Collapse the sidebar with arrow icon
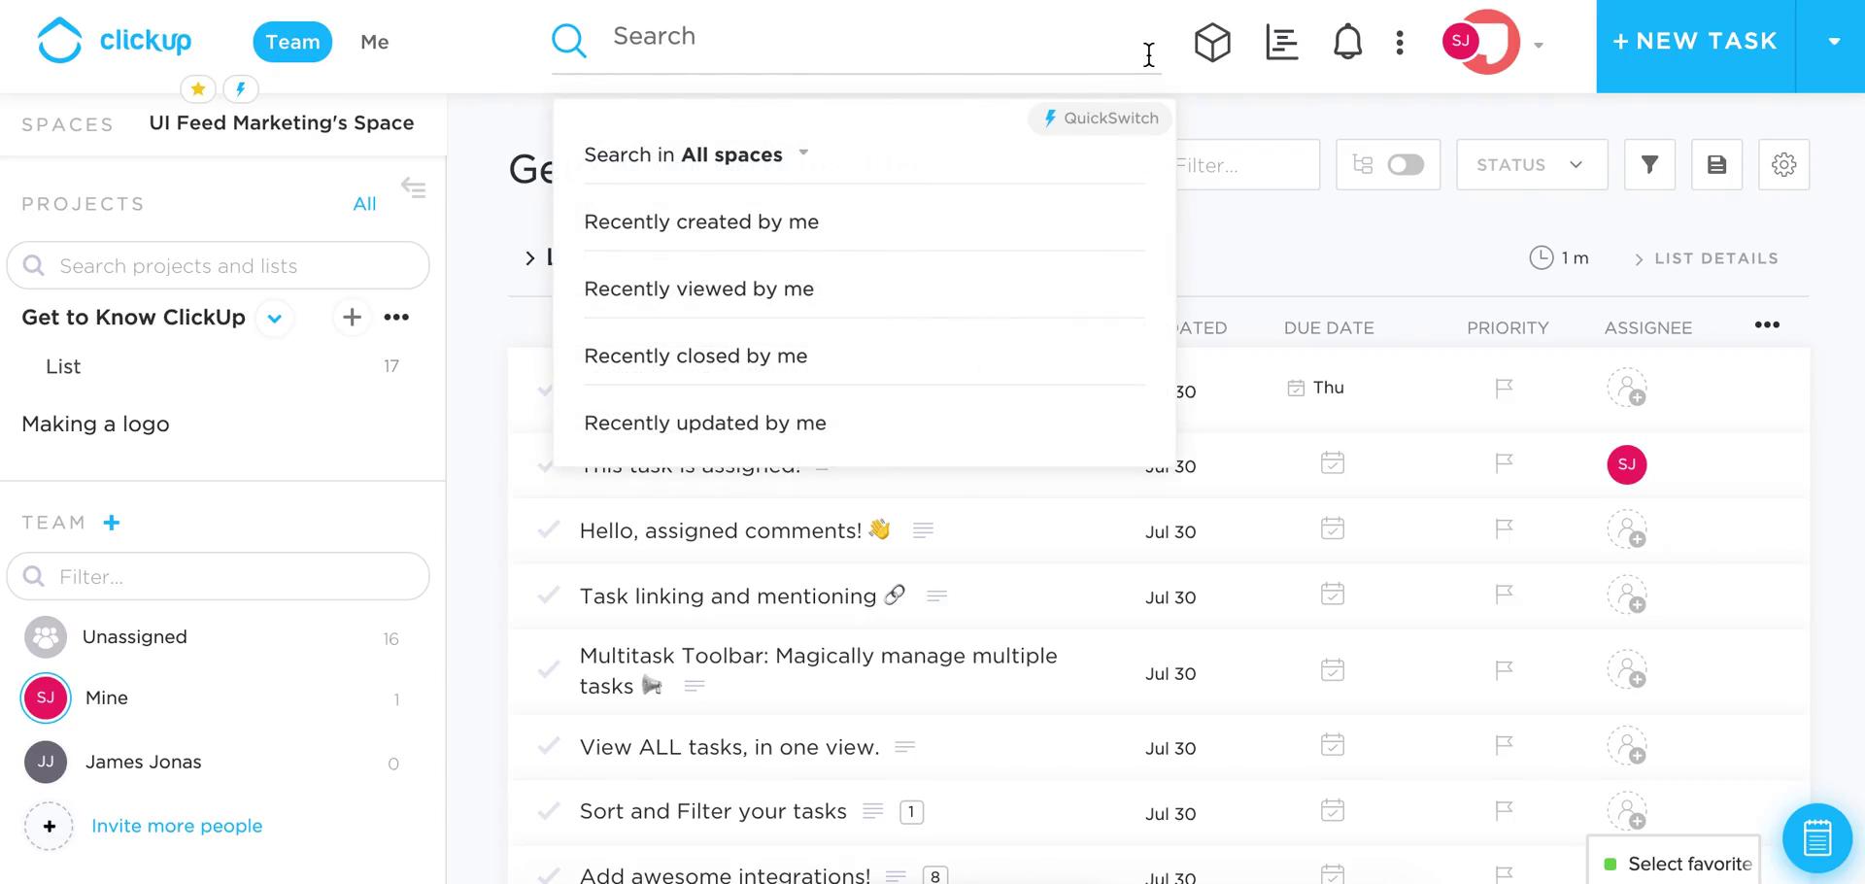 pos(414,187)
